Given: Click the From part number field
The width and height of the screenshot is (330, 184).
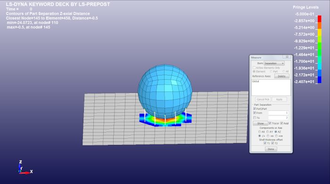Looking at the screenshot, I should (x=278, y=113).
